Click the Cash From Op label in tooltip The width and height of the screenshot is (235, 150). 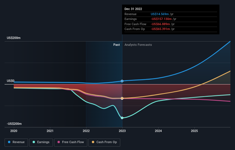click(135, 29)
